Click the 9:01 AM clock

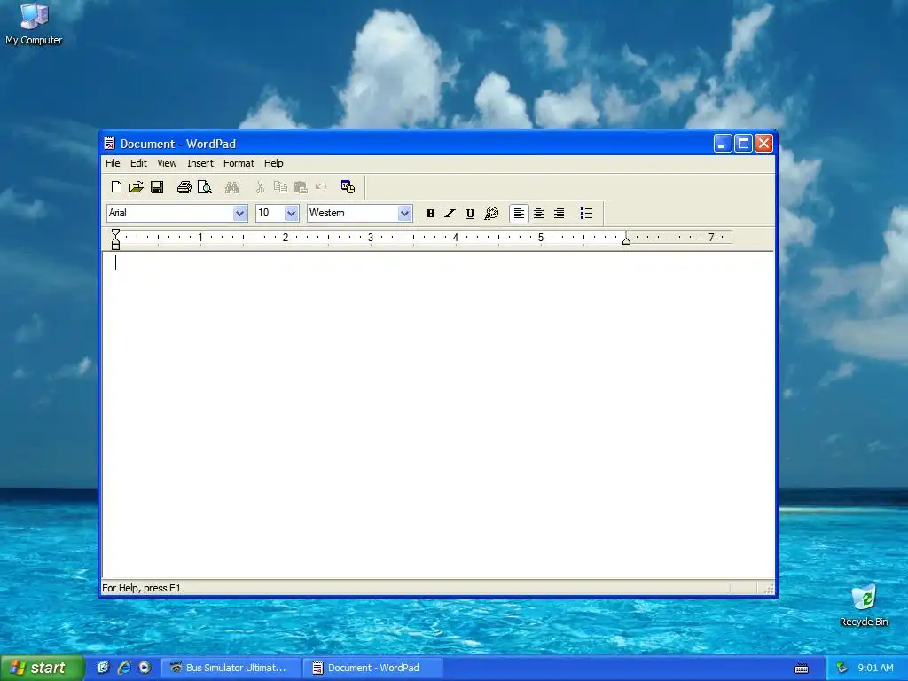tap(875, 668)
